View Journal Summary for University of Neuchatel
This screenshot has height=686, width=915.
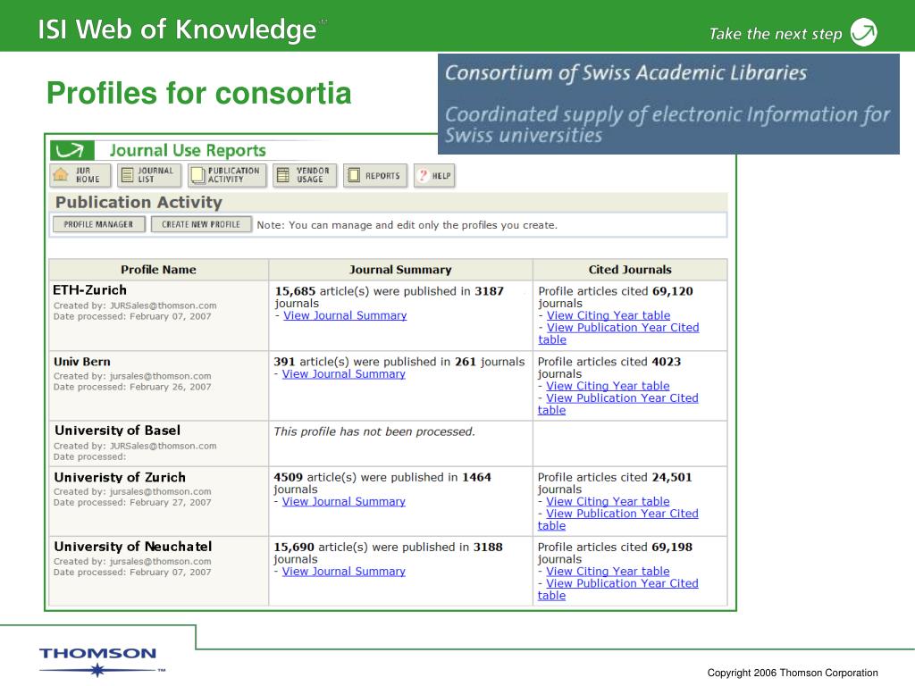(344, 571)
